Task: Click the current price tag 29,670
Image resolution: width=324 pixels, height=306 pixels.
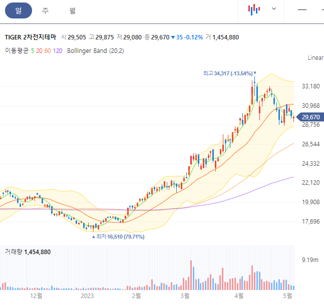Action: coord(310,117)
